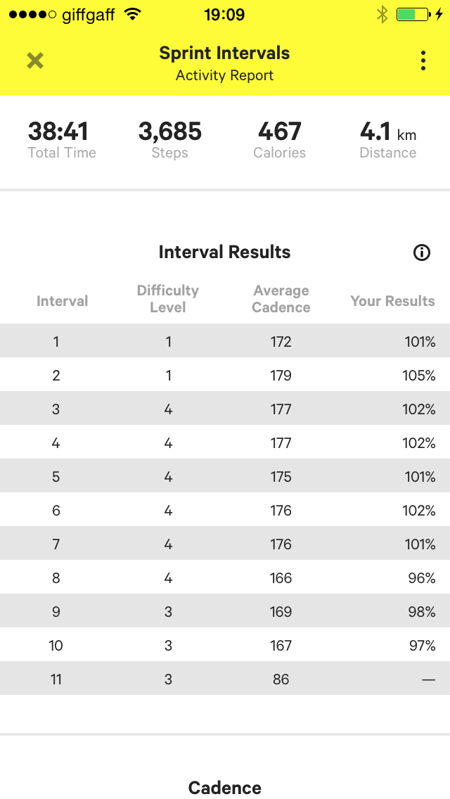Open the three-dot options menu
The image size is (450, 799).
point(423,61)
